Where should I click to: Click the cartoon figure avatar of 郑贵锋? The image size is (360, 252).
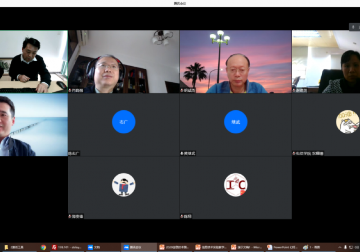123,184
